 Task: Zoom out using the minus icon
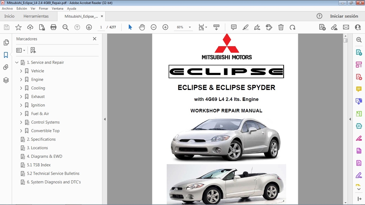pyautogui.click(x=153, y=27)
